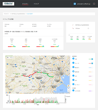Expand the account dropdown arrow in header
98x110 pixels.
(x=94, y=4)
